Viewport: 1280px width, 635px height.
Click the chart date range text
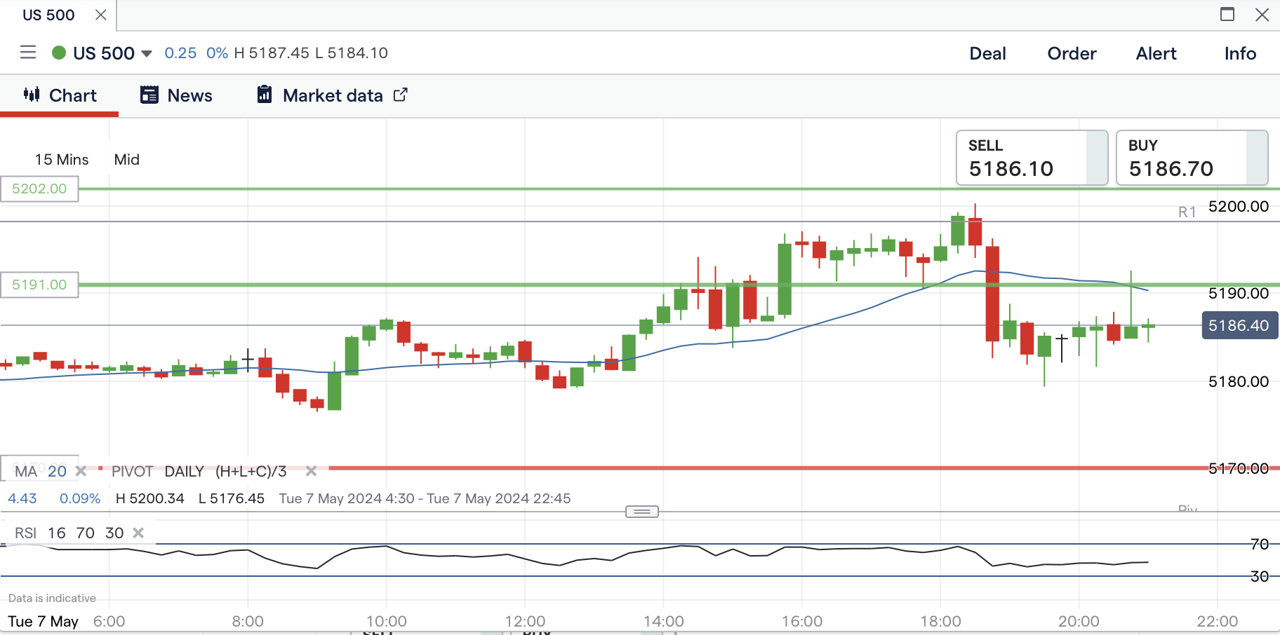pyautogui.click(x=425, y=498)
